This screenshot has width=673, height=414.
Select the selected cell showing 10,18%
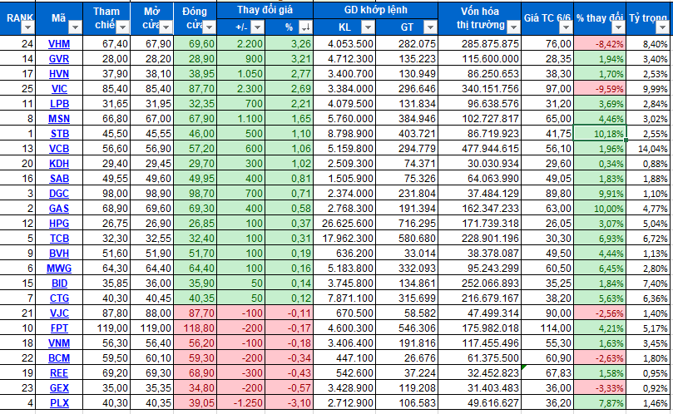[x=600, y=133]
